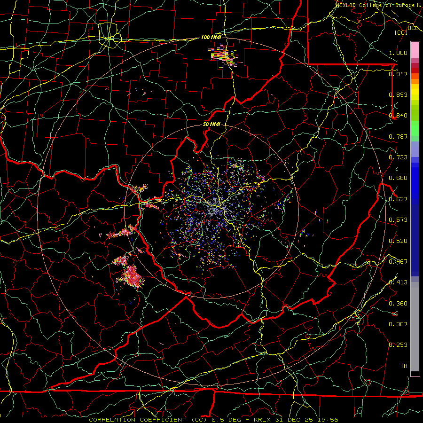Click the 0.520 legend value
Screen dimensions: 423x423
click(x=398, y=241)
